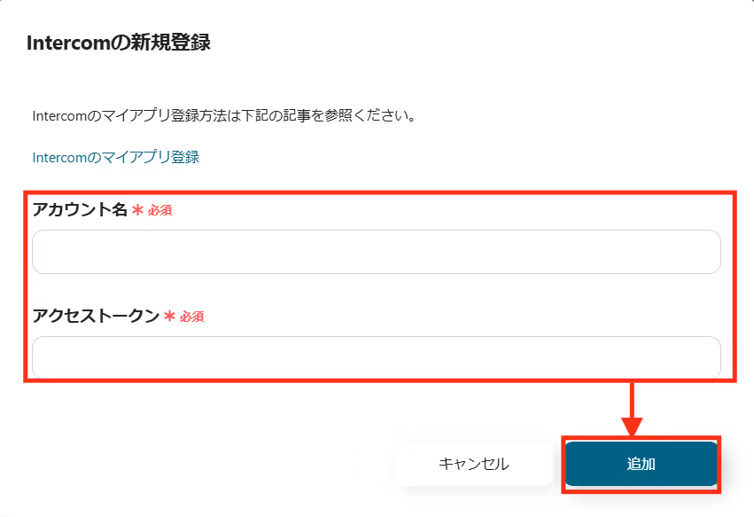The image size is (754, 517).
Task: Click the right end of アカウント名 textbox
Action: [x=704, y=252]
